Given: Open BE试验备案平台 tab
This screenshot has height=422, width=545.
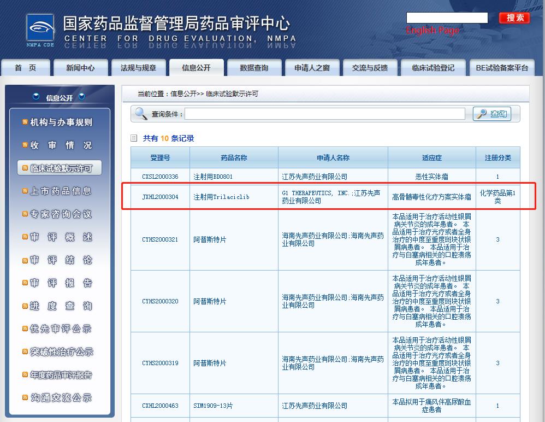Looking at the screenshot, I should point(502,68).
